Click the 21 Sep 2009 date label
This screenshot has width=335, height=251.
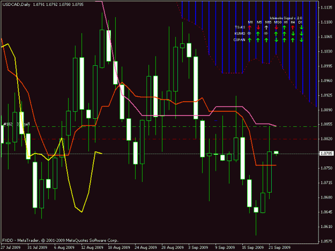pyautogui.click(x=280, y=247)
